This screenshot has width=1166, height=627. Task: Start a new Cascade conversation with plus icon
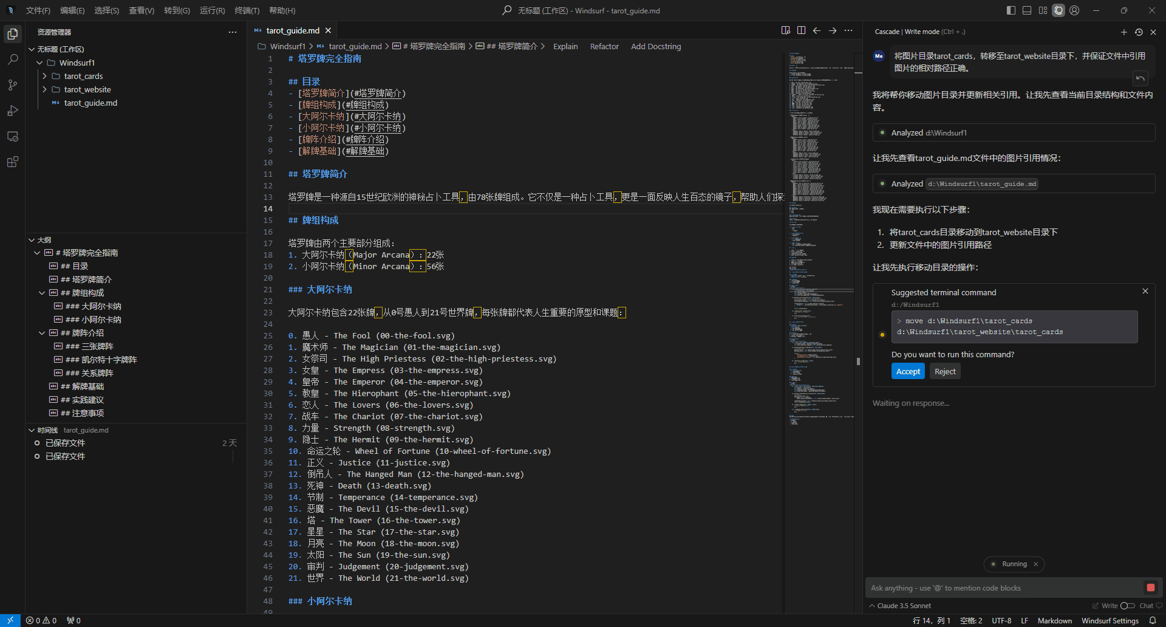[x=1123, y=32]
